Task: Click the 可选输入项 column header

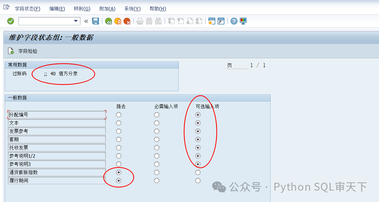Action: (x=207, y=106)
